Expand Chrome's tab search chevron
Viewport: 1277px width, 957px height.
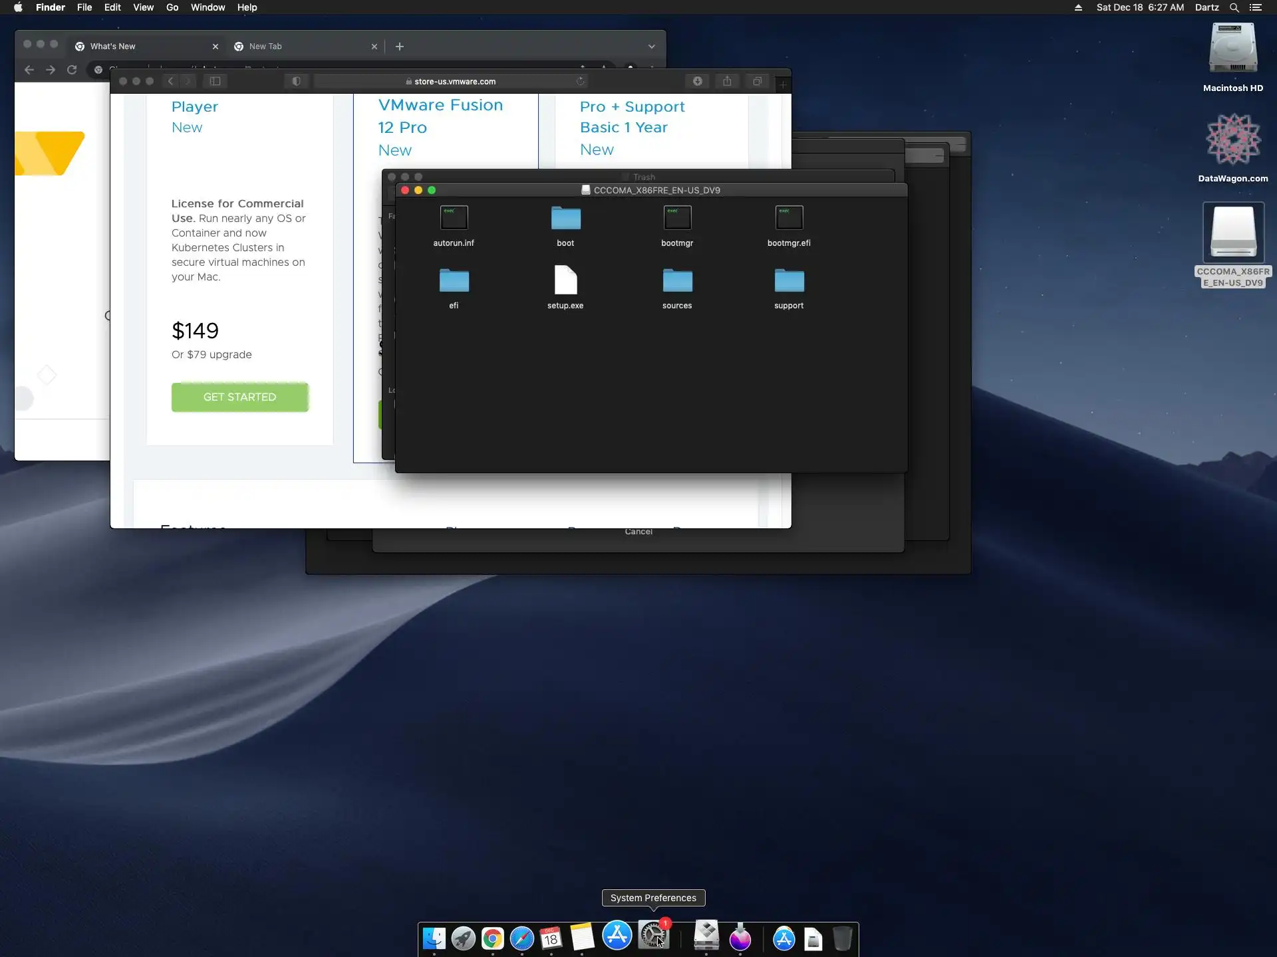[652, 47]
